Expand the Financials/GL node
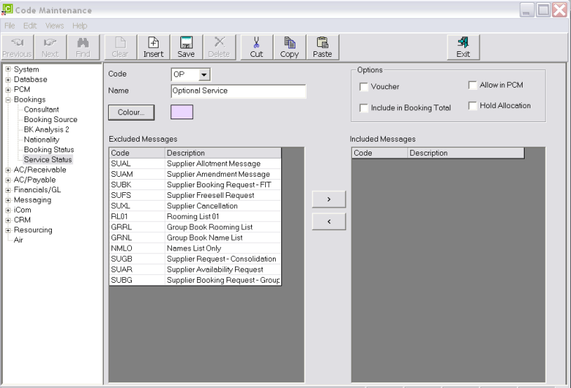571x388 pixels. [x=8, y=190]
